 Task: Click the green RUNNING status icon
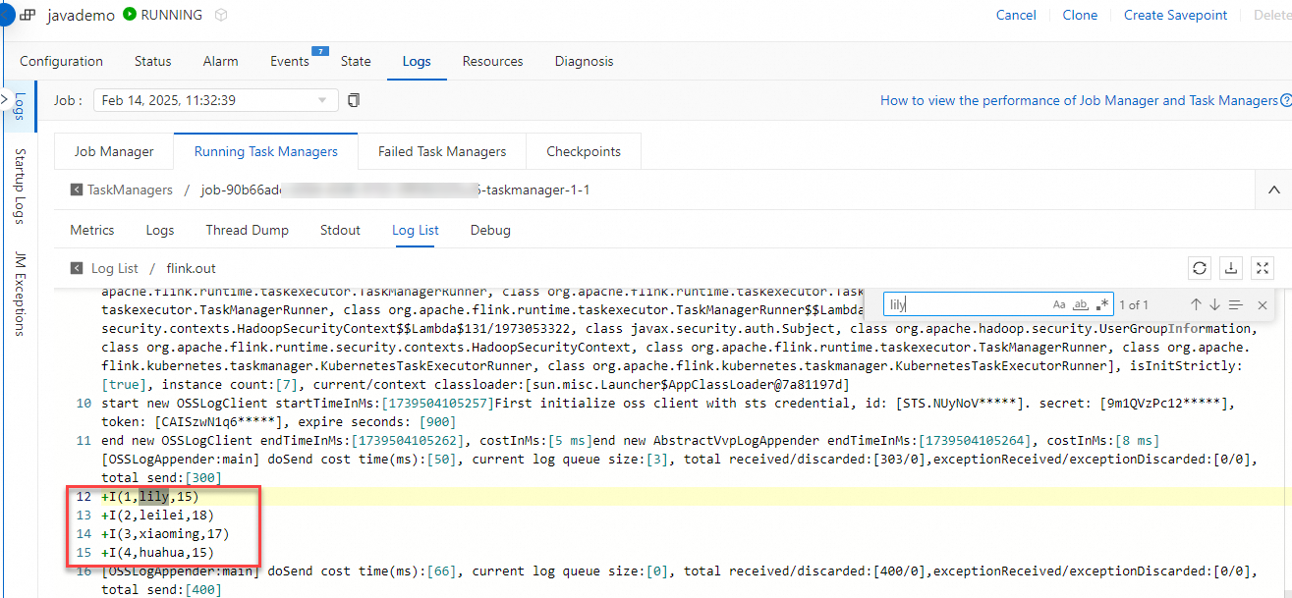click(130, 15)
